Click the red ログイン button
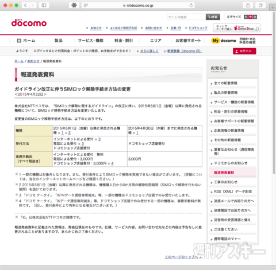The width and height of the screenshot is (276, 270). 244,51
